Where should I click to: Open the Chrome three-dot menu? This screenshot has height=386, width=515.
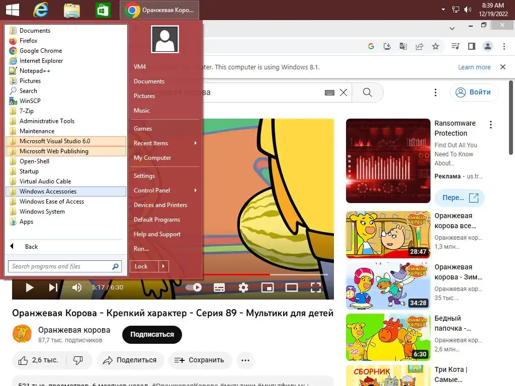coord(504,46)
